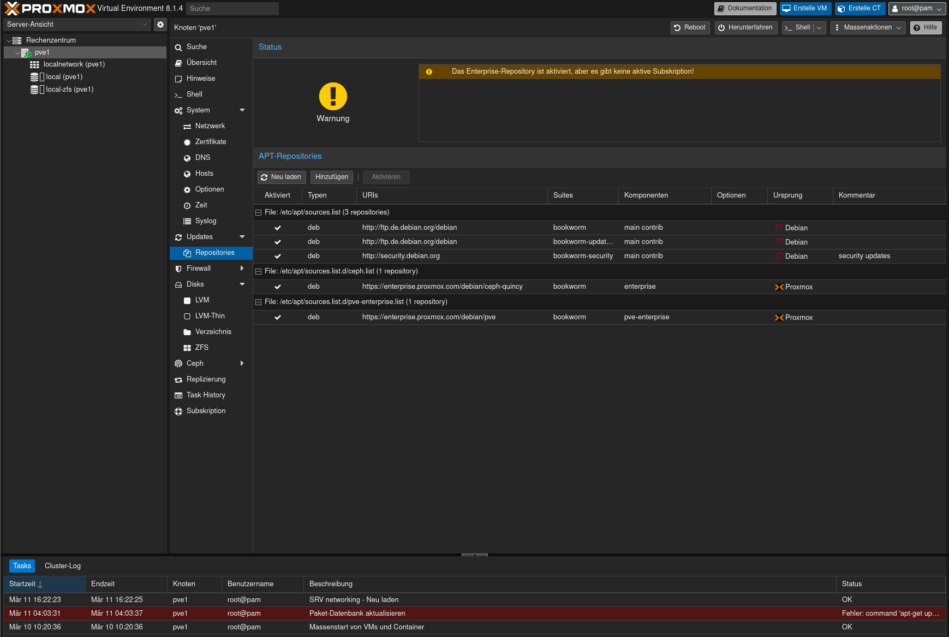
Task: Collapse the ceph.list repository group
Action: (x=259, y=272)
